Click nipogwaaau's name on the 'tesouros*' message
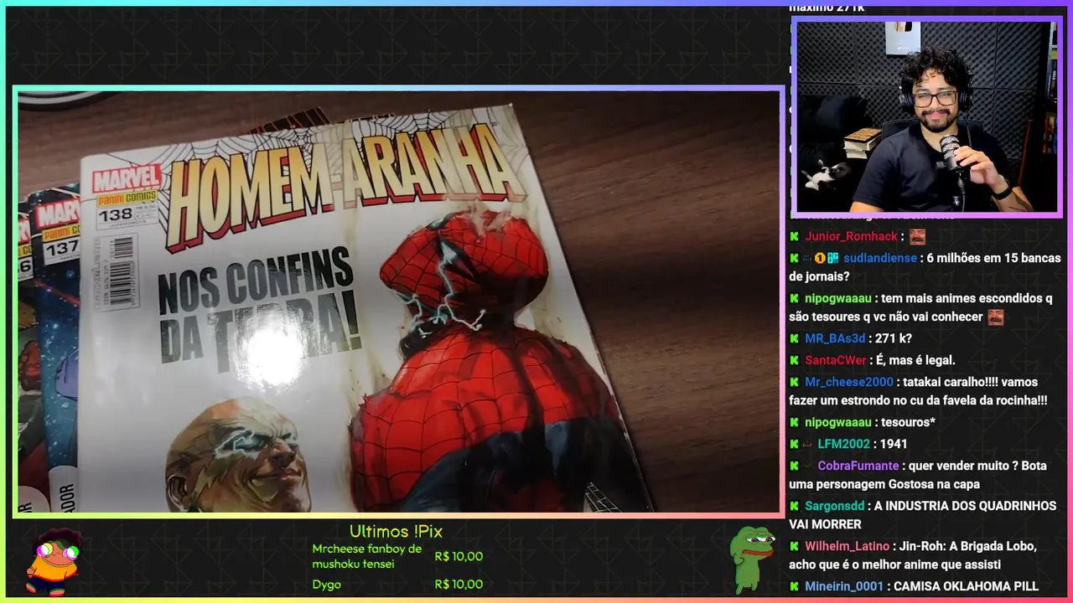Viewport: 1073px width, 603px height. (x=838, y=422)
